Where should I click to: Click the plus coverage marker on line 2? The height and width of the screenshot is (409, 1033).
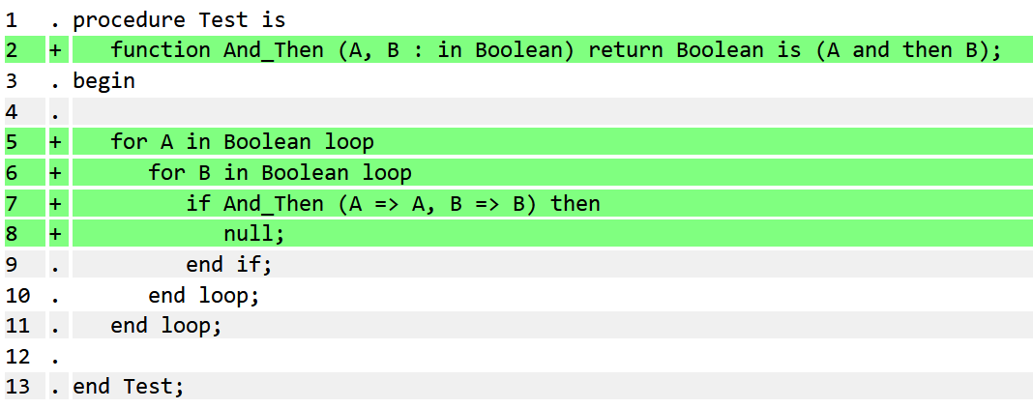pos(56,50)
